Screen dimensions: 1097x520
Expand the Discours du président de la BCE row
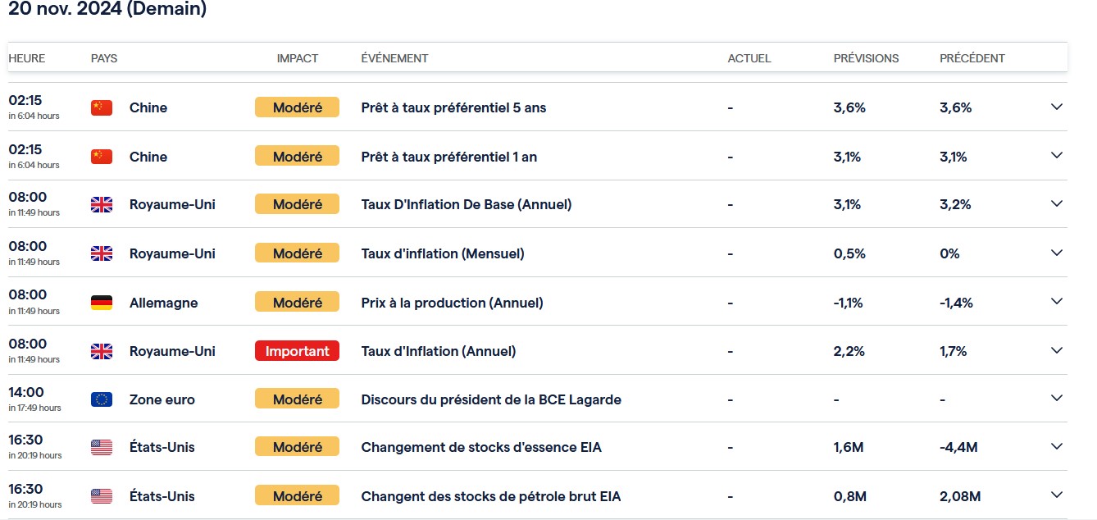click(1056, 399)
